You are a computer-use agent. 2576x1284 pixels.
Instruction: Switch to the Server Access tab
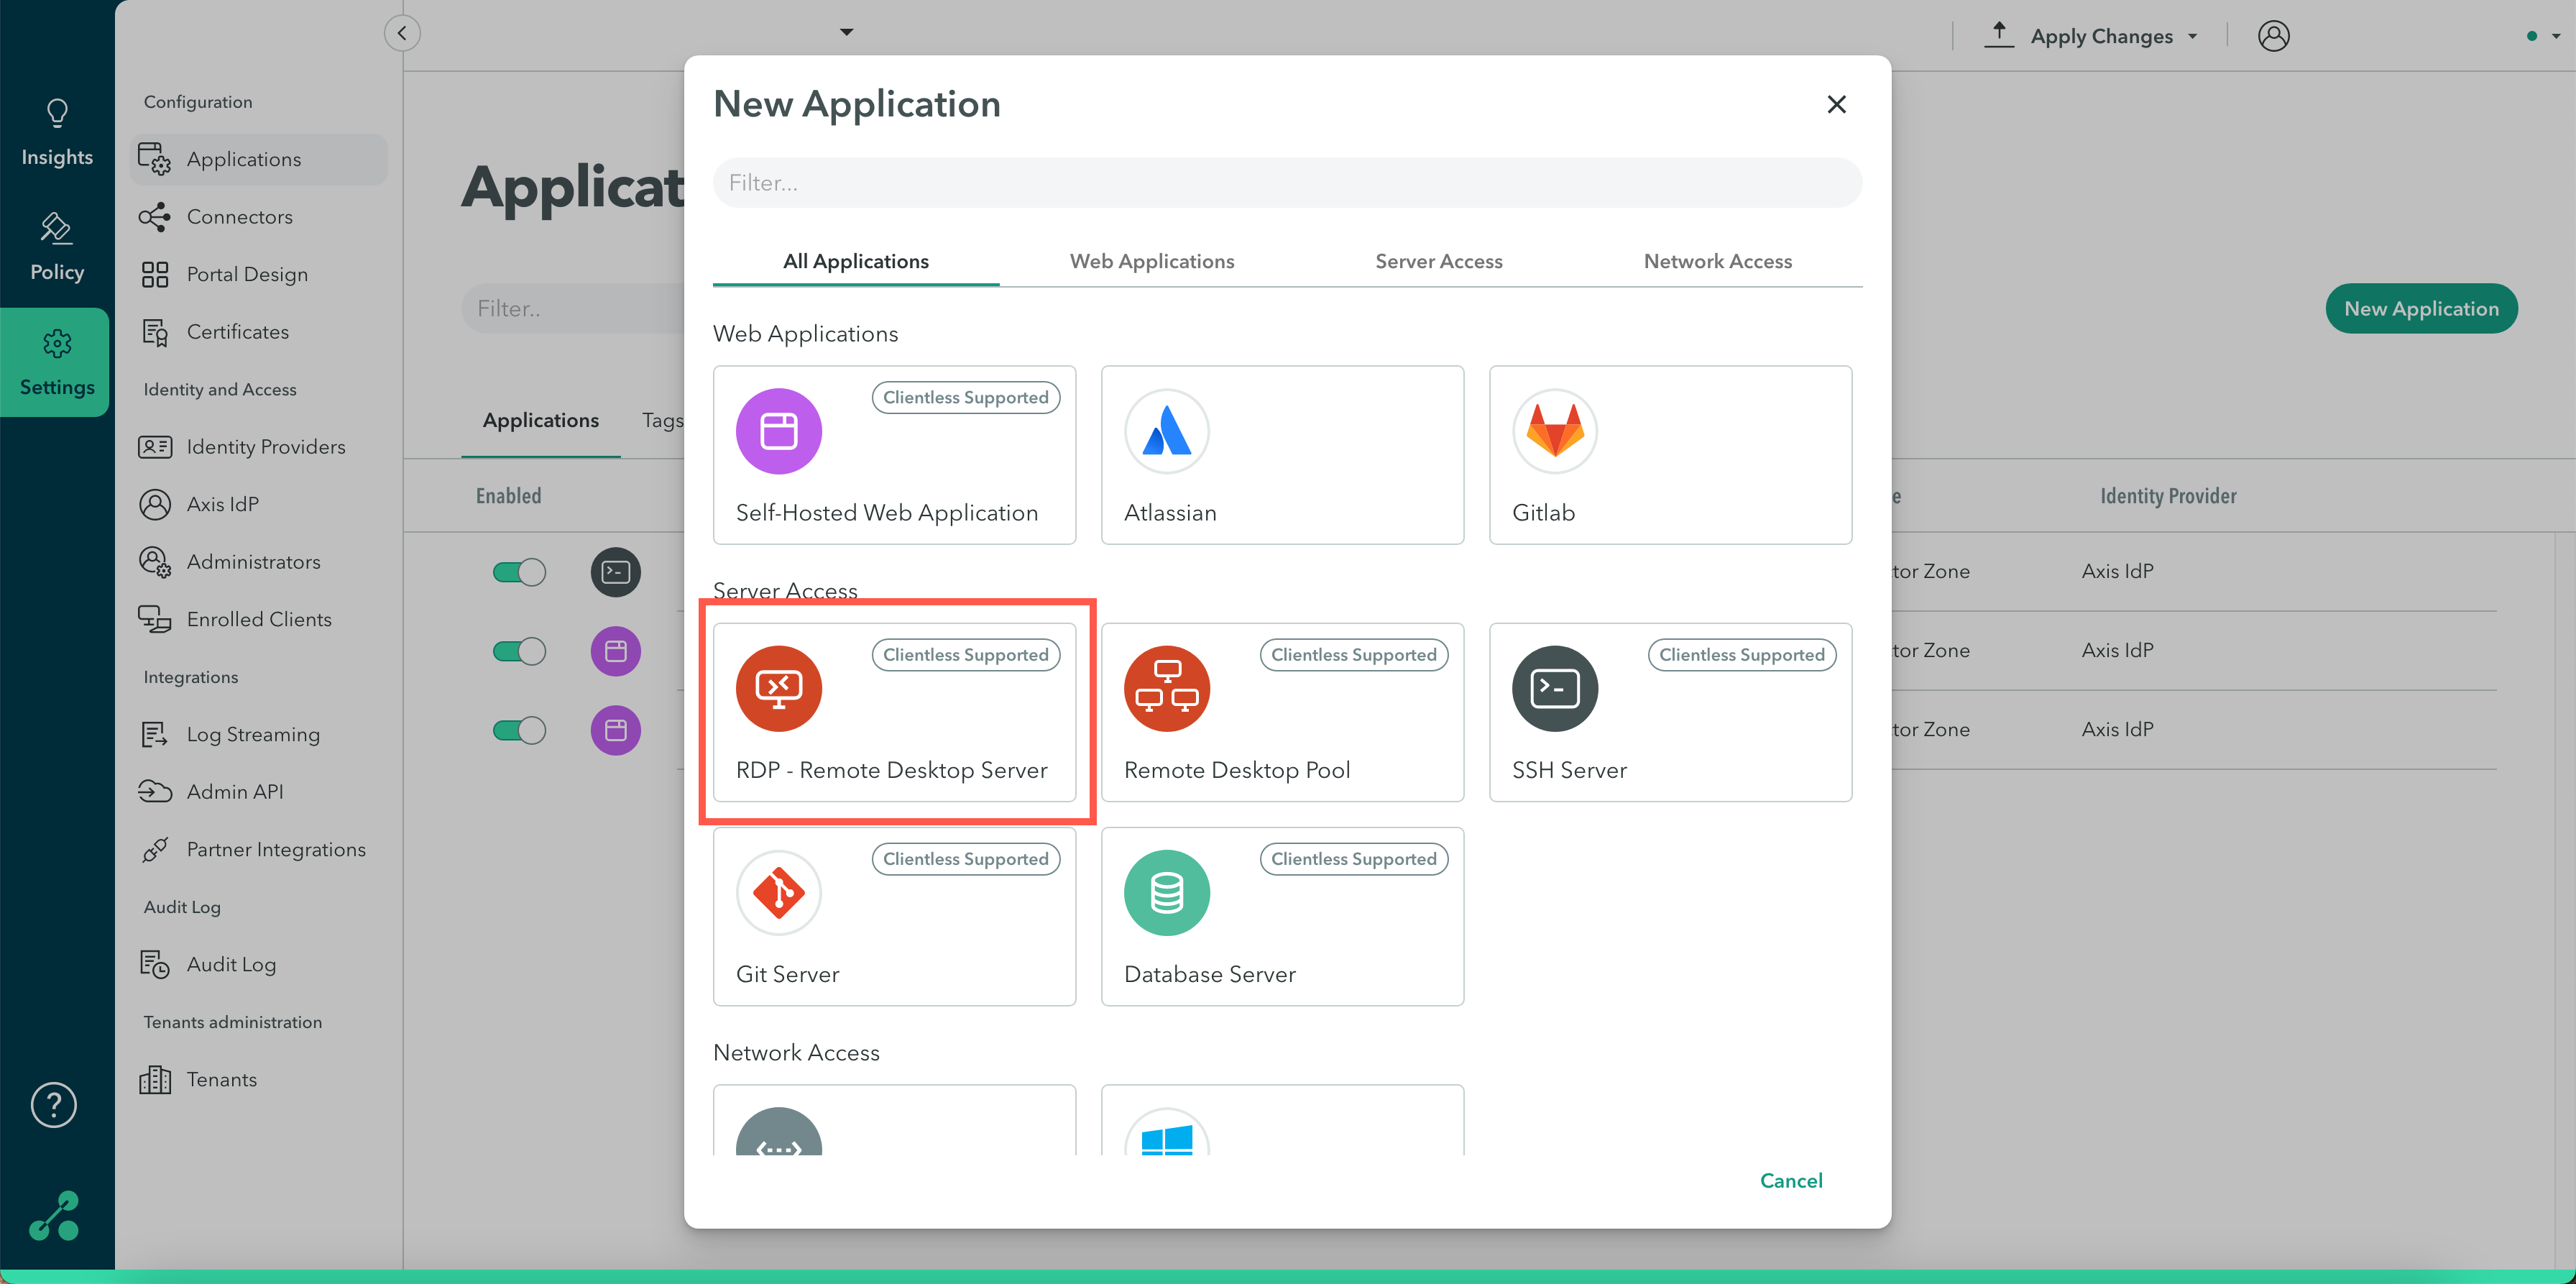pos(1438,261)
